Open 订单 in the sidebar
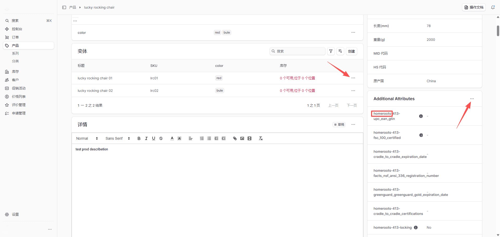The height and width of the screenshot is (237, 500). tap(15, 37)
